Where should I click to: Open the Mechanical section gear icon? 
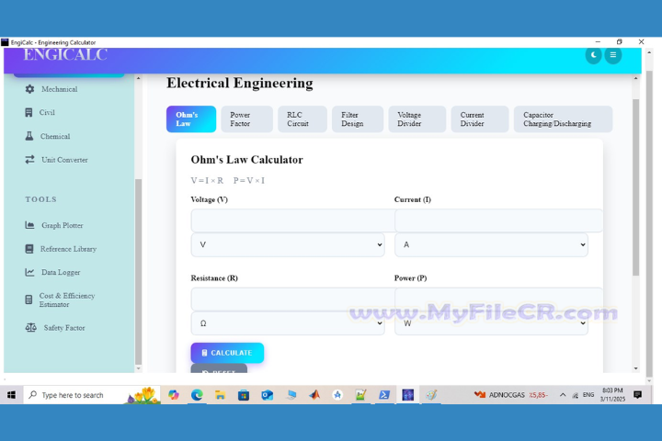coord(29,89)
